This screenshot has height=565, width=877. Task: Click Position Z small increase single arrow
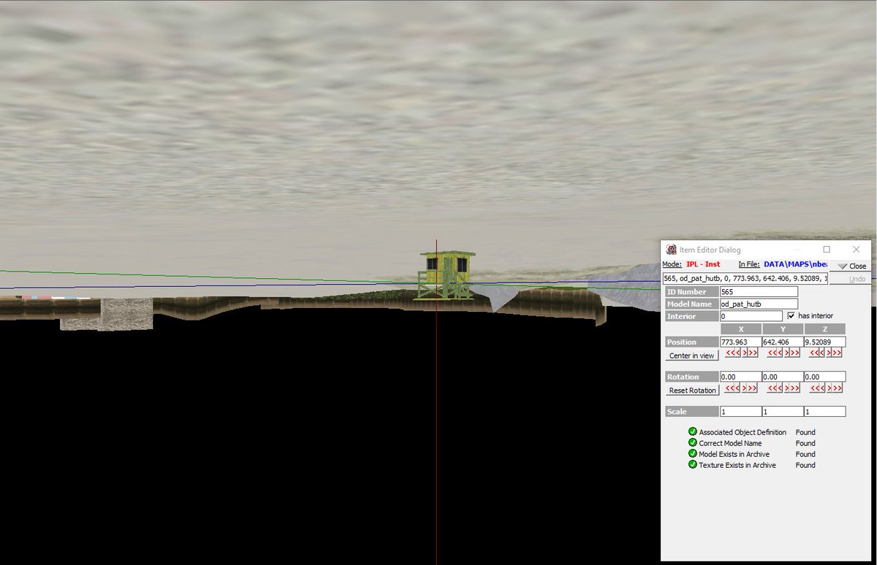pyautogui.click(x=829, y=353)
